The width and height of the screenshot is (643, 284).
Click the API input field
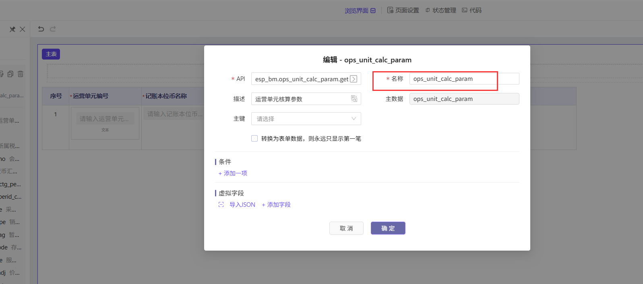306,79
